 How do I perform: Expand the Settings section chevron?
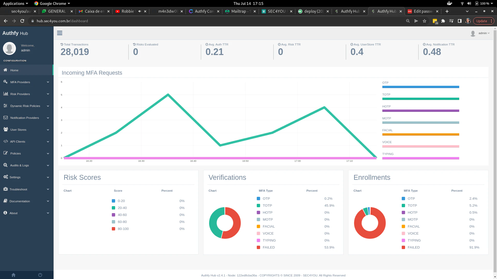pos(48,177)
